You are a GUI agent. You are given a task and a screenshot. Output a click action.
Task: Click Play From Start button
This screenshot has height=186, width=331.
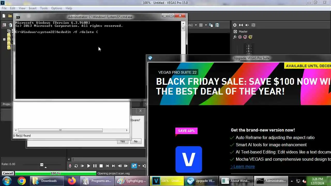click(x=82, y=166)
